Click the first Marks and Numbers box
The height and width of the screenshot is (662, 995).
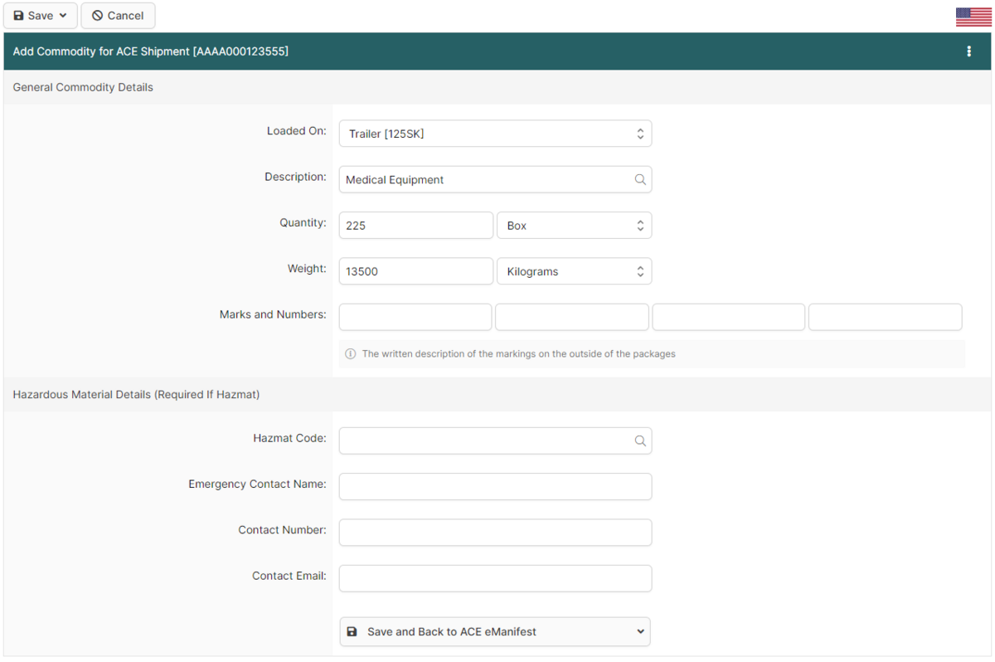tap(415, 317)
